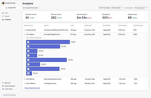This screenshot has width=151, height=98.
Task: Click the page 8 bar in chart
Action: [29, 73]
